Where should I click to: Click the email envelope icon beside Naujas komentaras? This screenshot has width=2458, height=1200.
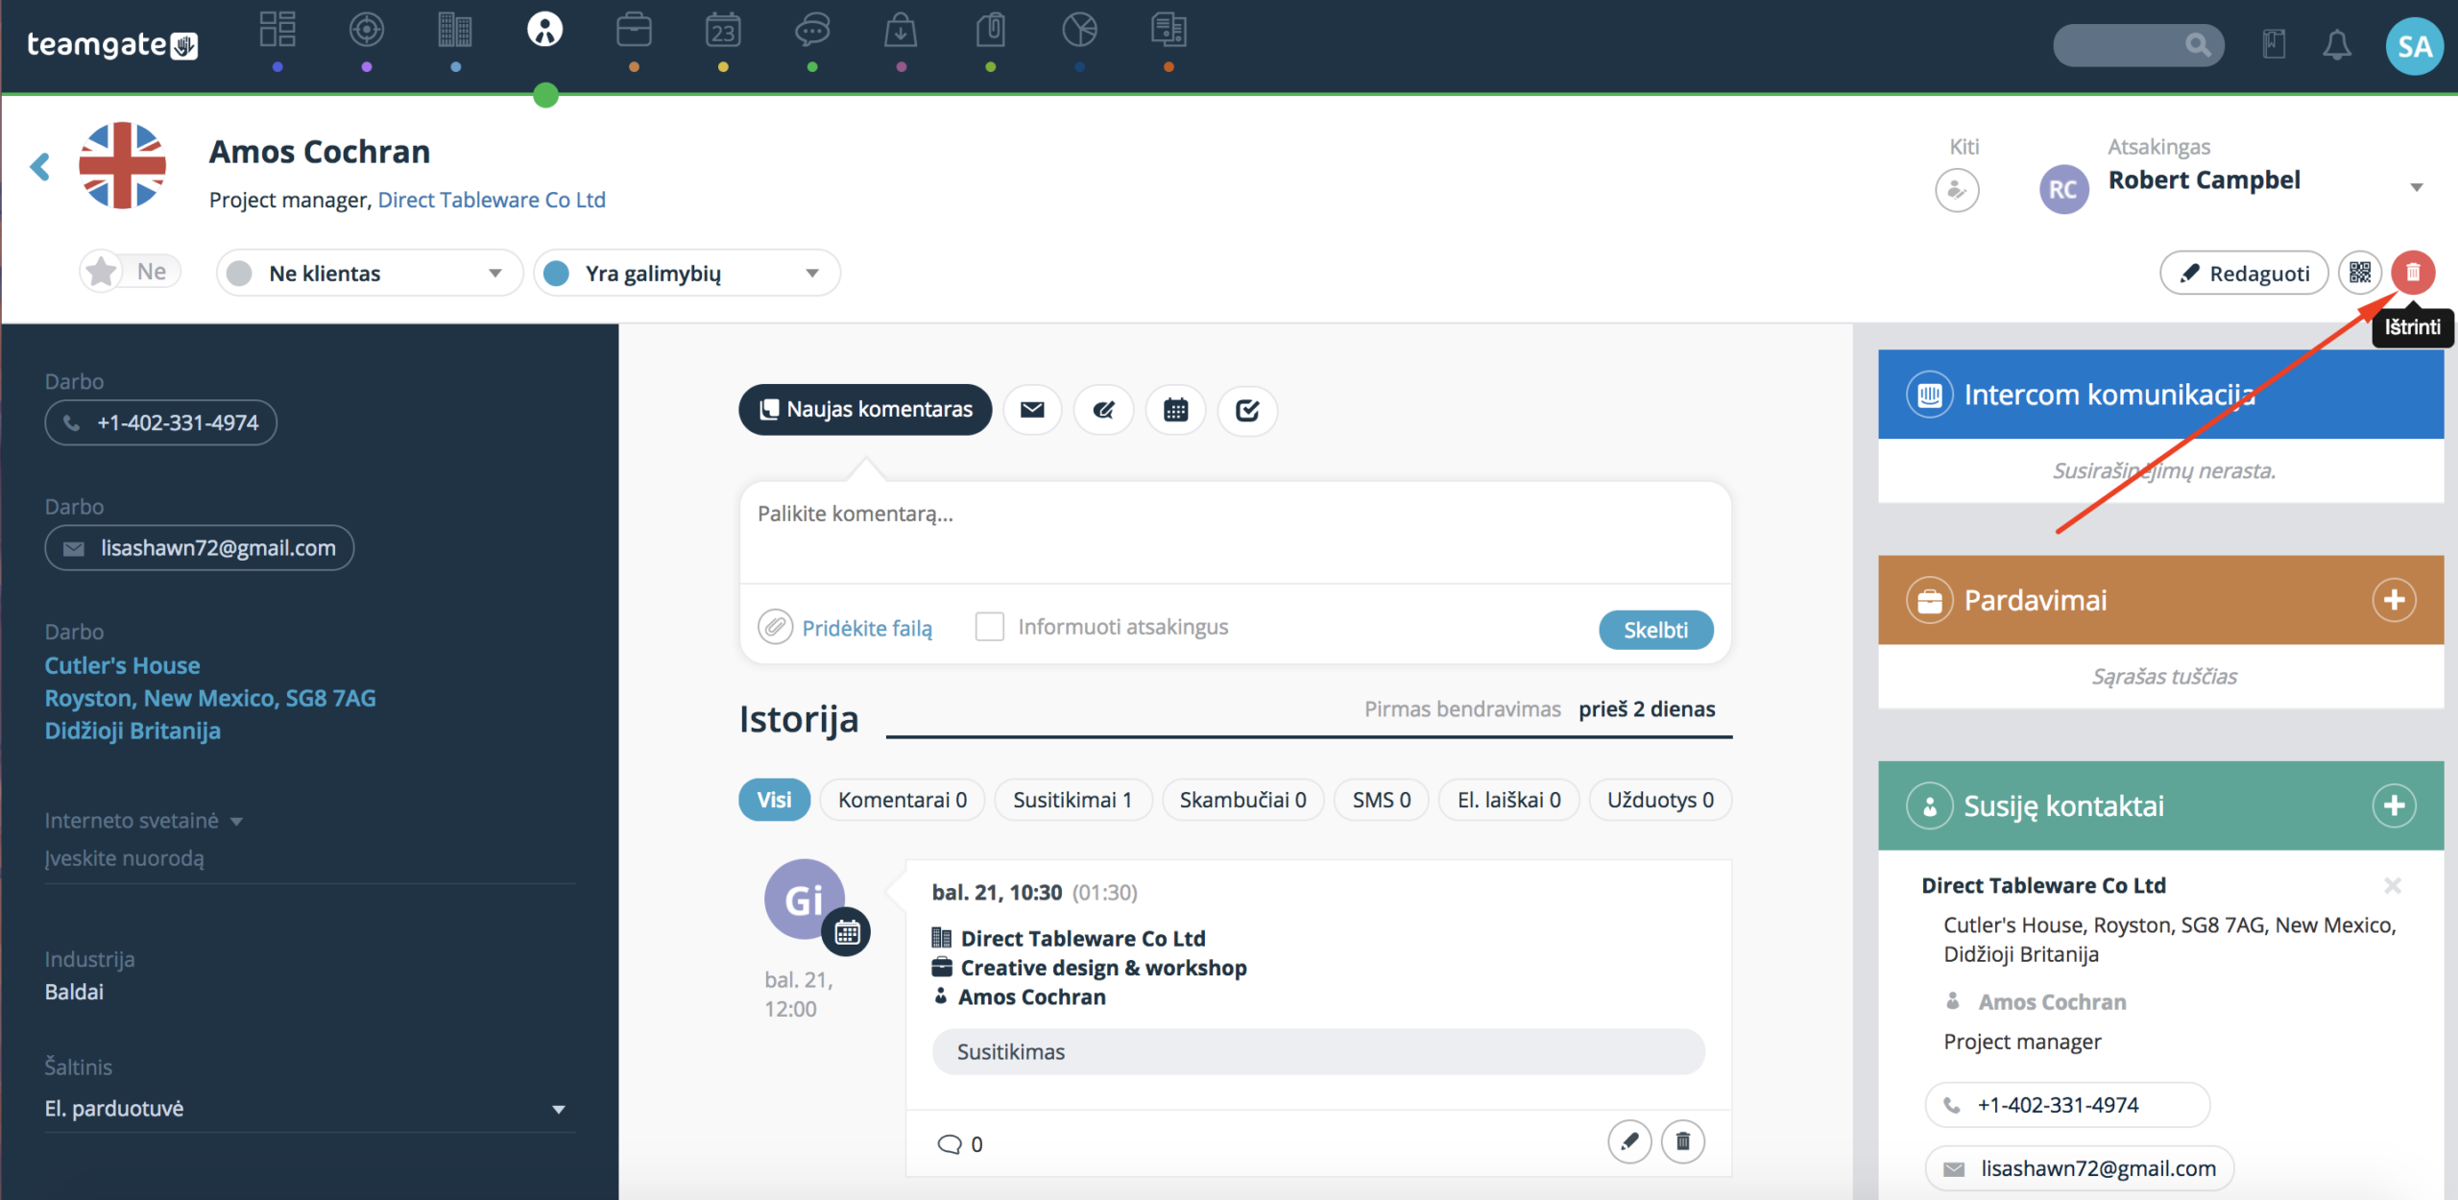[x=1032, y=410]
